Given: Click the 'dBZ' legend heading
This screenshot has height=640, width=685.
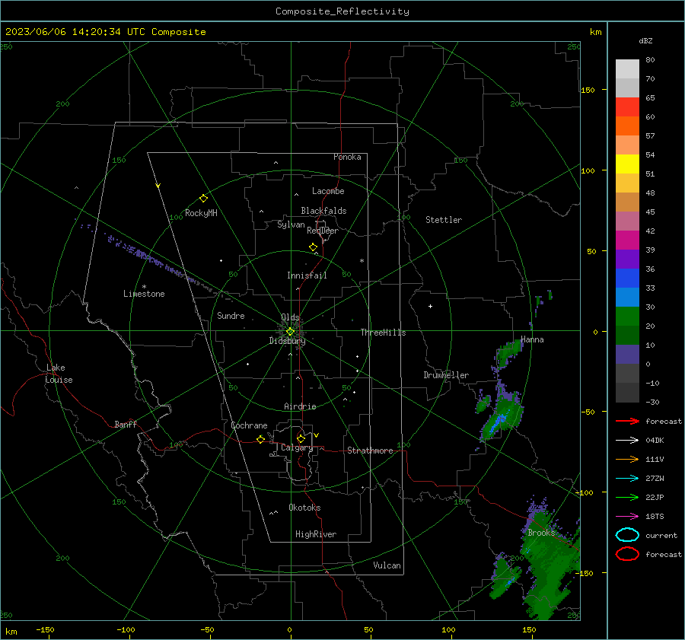Looking at the screenshot, I should click(x=645, y=41).
